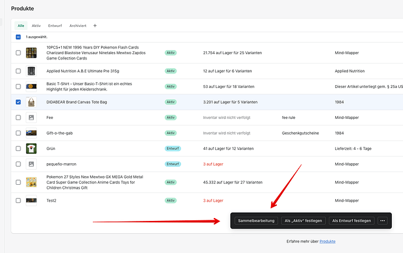Uncheck the DIDABEAR Brand Canvas Tote Bag checkbox

(18, 102)
